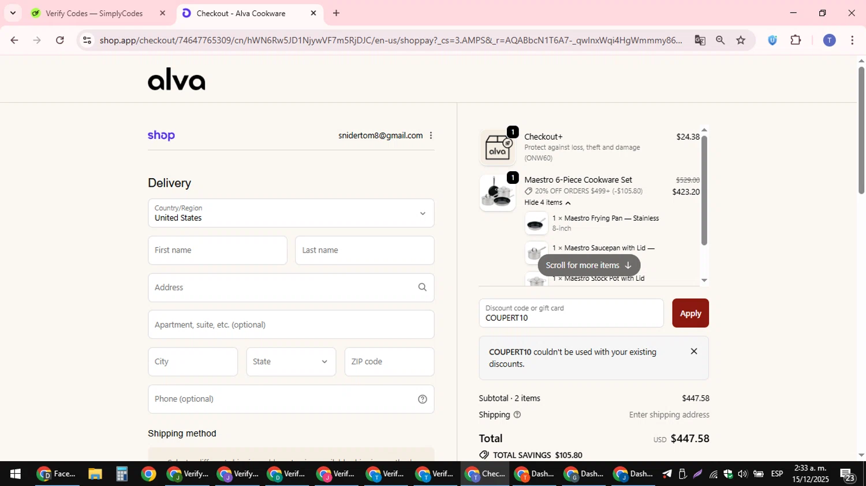The height and width of the screenshot is (486, 866).
Task: Click the Apartment, suite, etc. field
Action: [291, 325]
